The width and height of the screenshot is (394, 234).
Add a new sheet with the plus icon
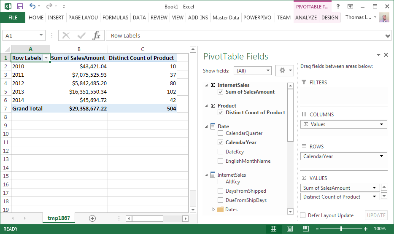92,218
